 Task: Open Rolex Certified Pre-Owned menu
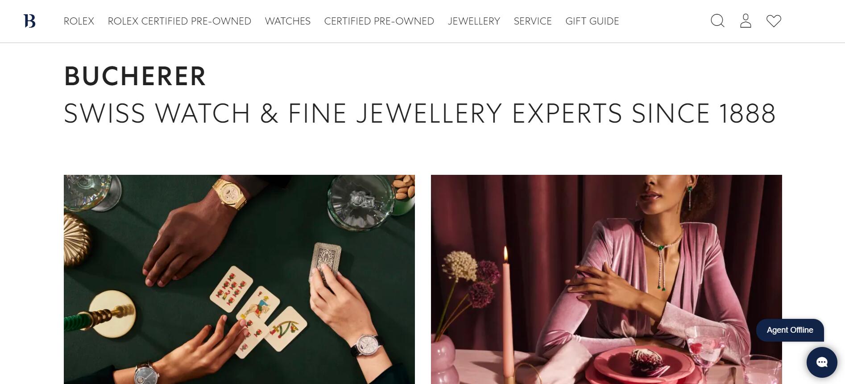click(x=179, y=21)
